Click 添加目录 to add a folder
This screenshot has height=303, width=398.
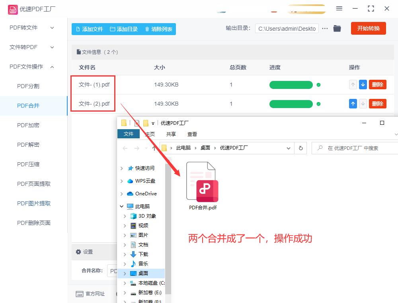tap(124, 29)
